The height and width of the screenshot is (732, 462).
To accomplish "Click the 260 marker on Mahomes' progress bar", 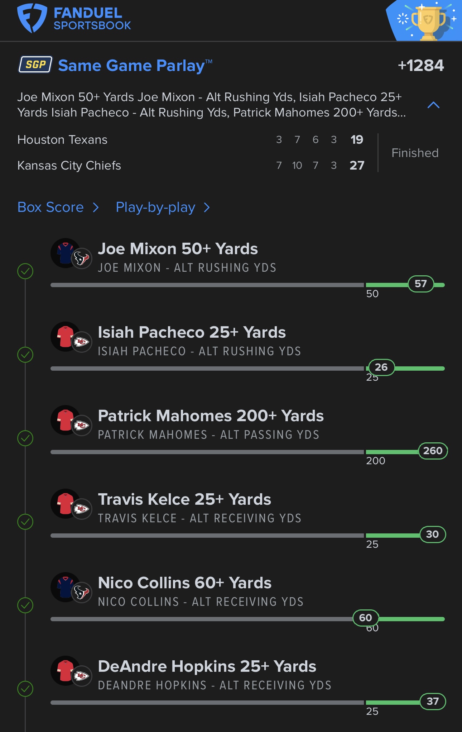I will click(433, 451).
